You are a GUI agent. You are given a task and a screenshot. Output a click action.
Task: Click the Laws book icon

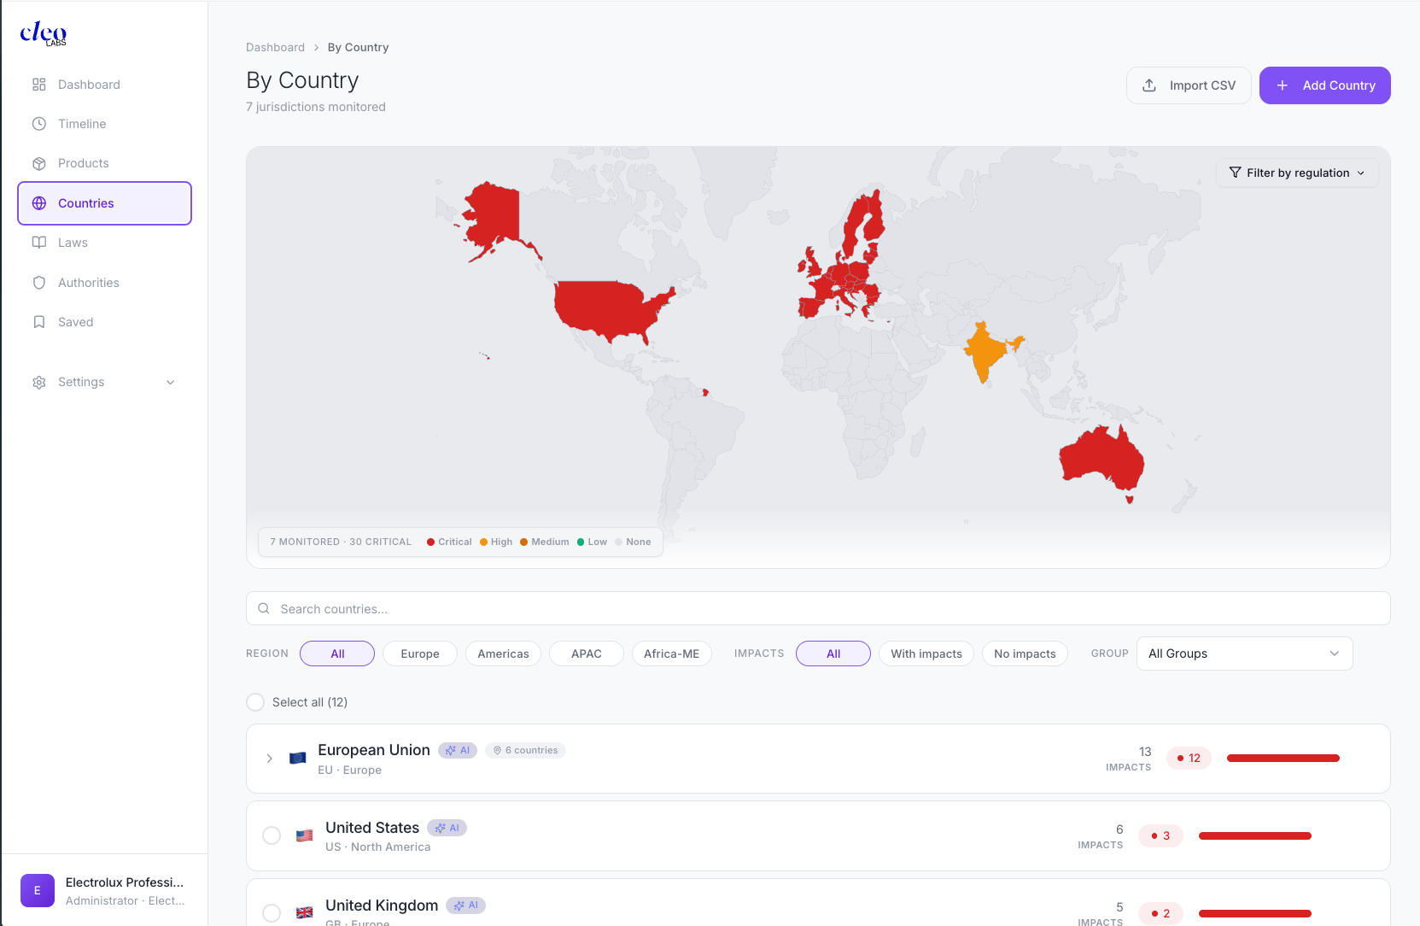39,243
